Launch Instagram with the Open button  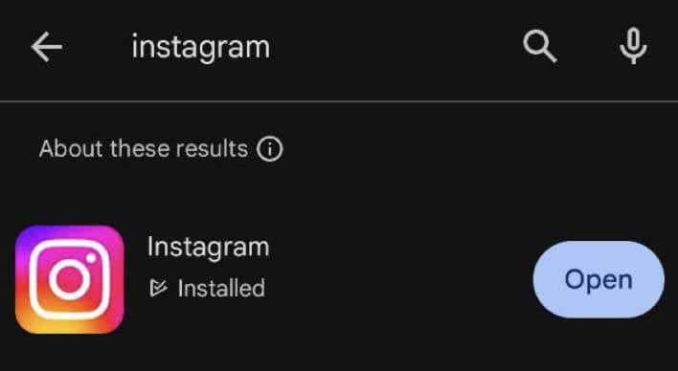pos(599,279)
